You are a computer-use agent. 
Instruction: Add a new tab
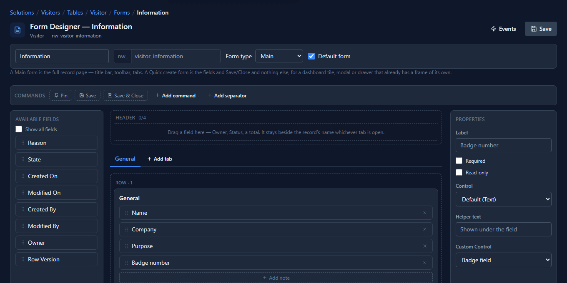[160, 159]
